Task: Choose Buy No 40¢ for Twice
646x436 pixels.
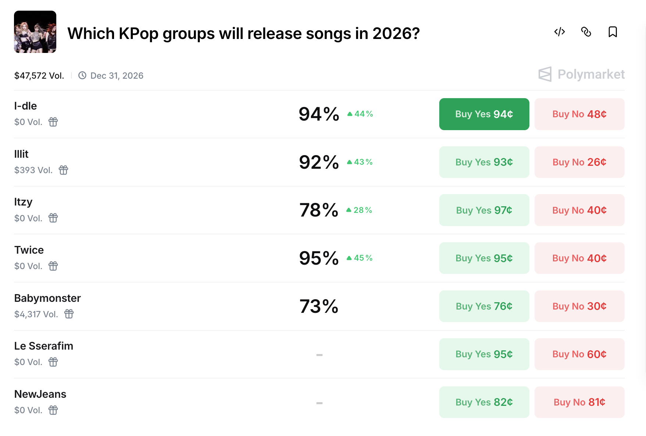Action: click(x=579, y=258)
